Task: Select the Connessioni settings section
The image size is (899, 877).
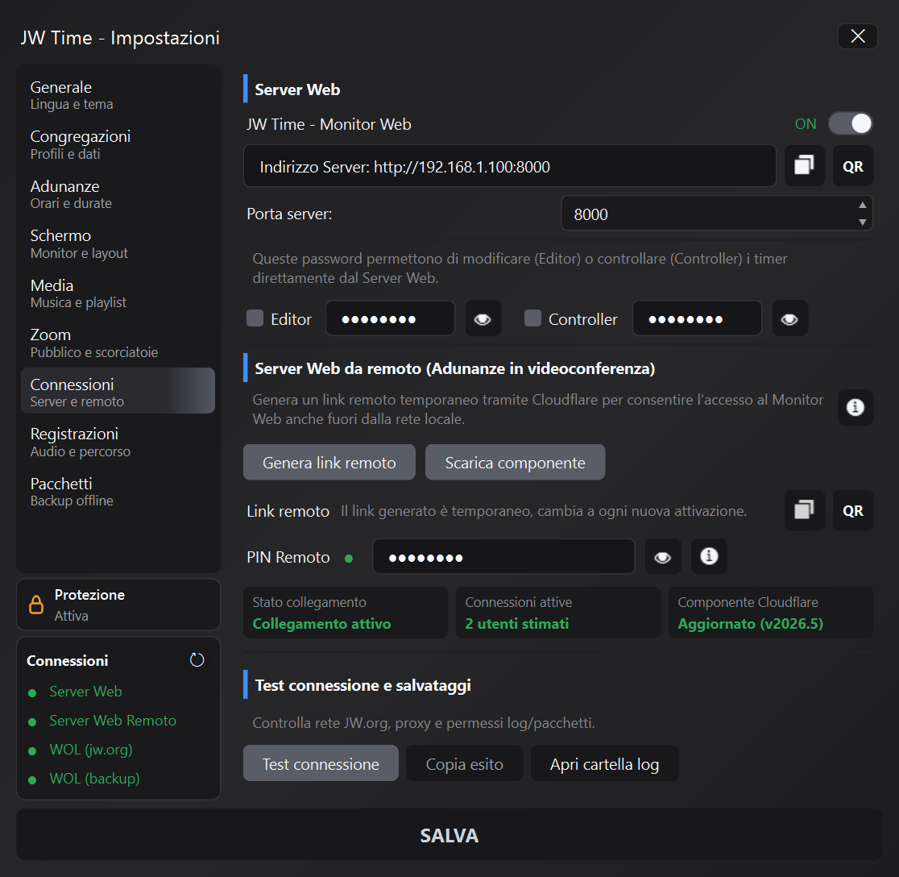Action: [x=118, y=391]
